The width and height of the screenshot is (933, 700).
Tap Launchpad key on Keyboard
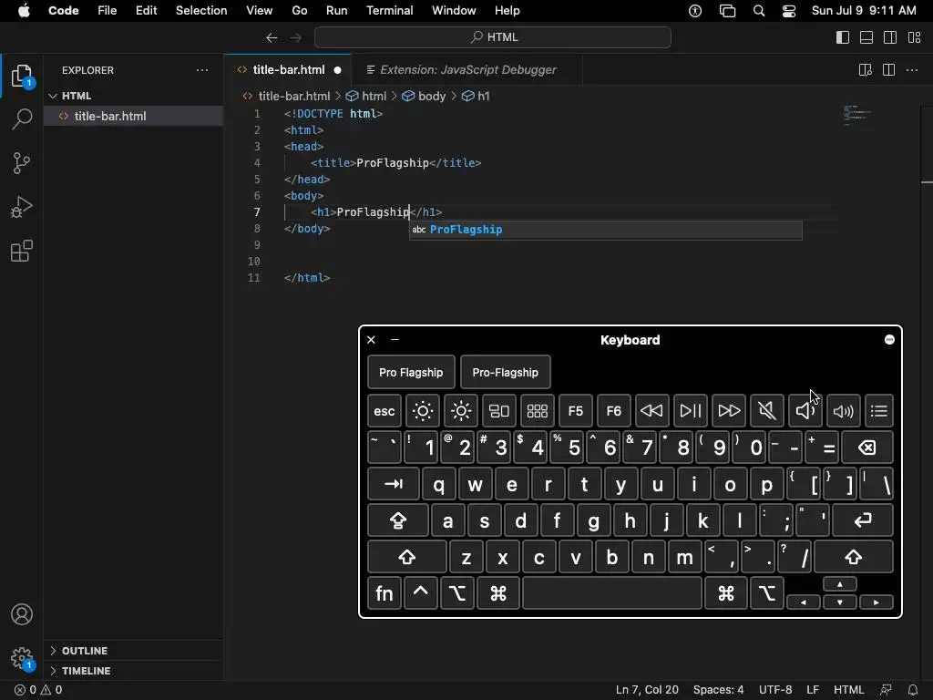[x=537, y=411]
